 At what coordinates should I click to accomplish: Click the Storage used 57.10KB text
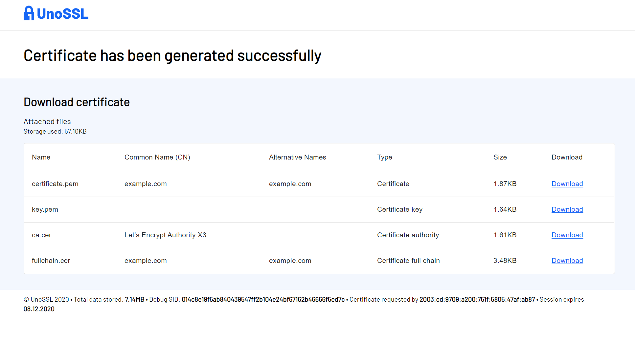55,131
